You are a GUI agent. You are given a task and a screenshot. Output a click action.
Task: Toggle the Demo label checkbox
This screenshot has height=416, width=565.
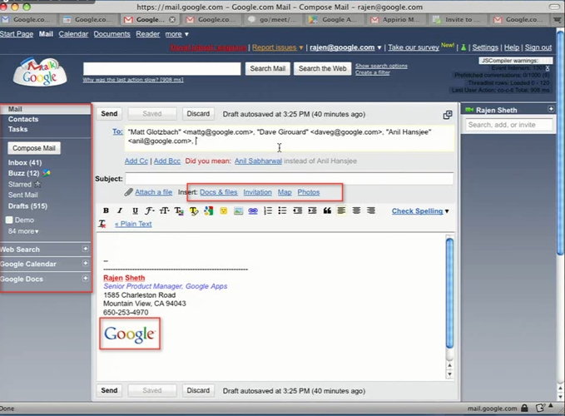tap(9, 220)
